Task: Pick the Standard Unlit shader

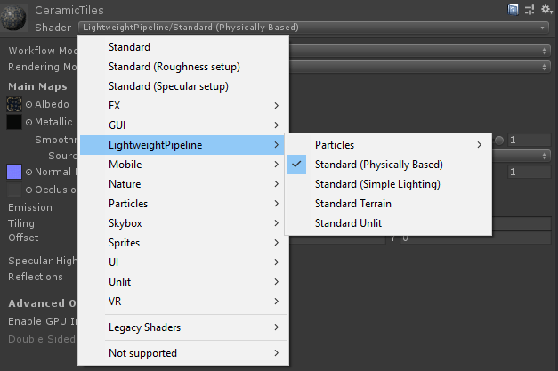Action: coord(348,223)
